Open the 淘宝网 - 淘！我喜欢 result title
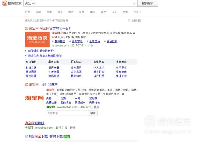198x142 pixels. pyautogui.click(x=43, y=85)
